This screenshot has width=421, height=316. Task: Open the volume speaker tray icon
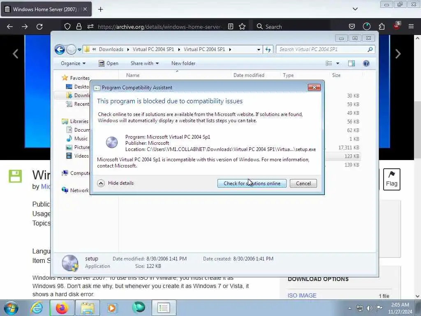tap(370, 308)
